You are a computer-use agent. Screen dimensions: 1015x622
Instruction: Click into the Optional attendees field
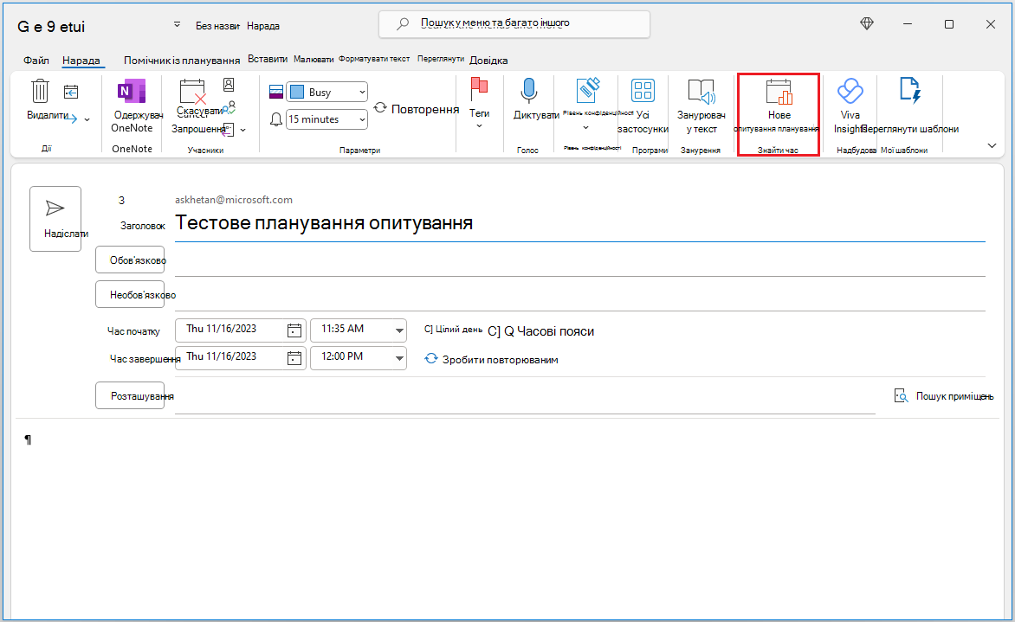tap(580, 296)
